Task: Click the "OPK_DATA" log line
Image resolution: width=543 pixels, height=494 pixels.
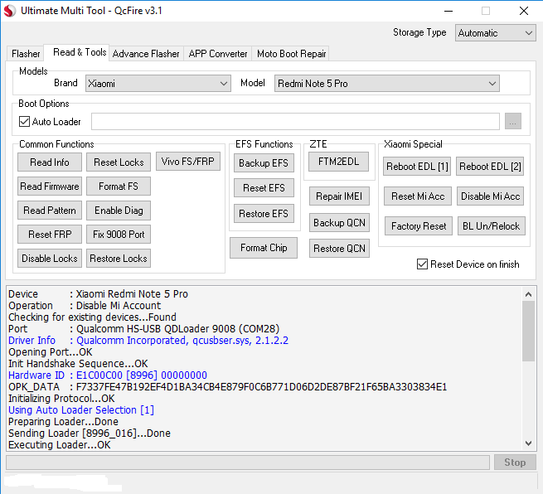Action: click(x=227, y=387)
